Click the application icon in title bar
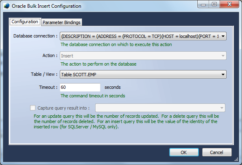Viewport: 242px width, 165px height. point(7,6)
